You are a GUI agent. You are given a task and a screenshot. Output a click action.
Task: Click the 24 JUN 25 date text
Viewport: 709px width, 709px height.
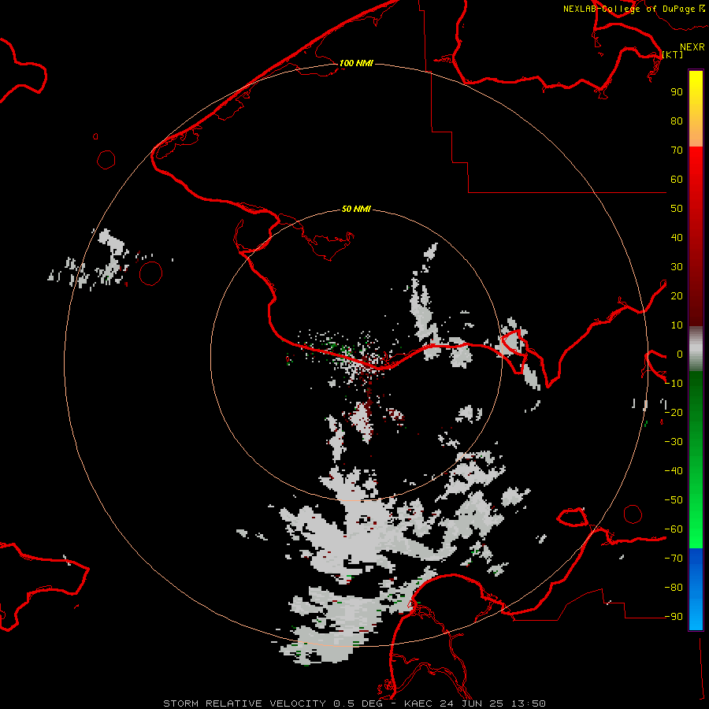pos(473,703)
